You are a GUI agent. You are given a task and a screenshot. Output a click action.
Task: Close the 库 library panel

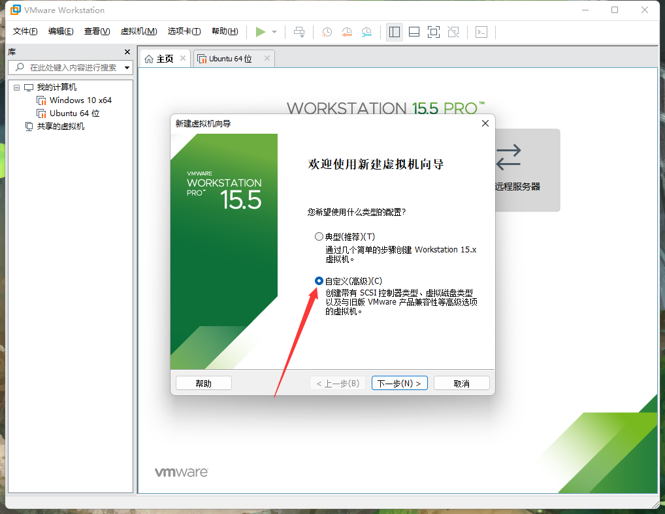coord(127,52)
